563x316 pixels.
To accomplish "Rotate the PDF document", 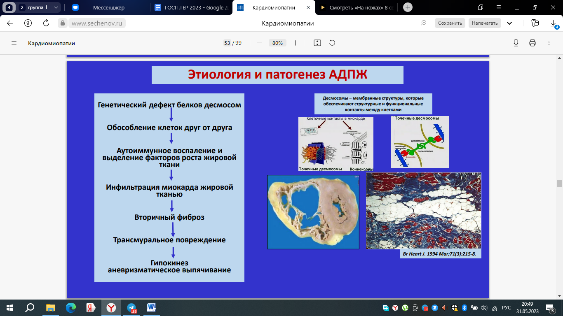I will point(332,43).
